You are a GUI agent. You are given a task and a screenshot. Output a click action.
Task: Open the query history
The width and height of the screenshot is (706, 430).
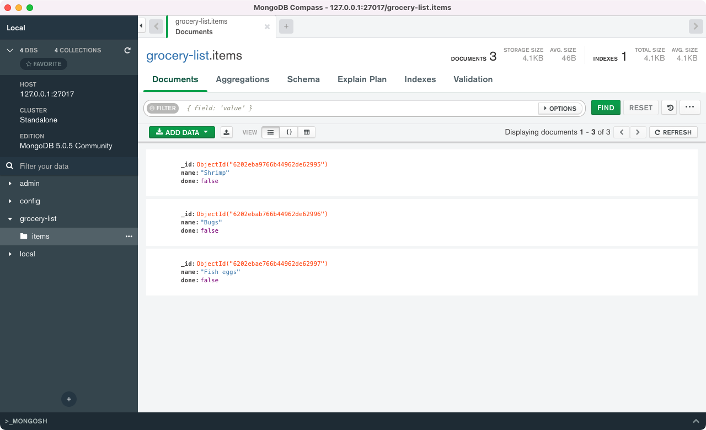tap(670, 108)
